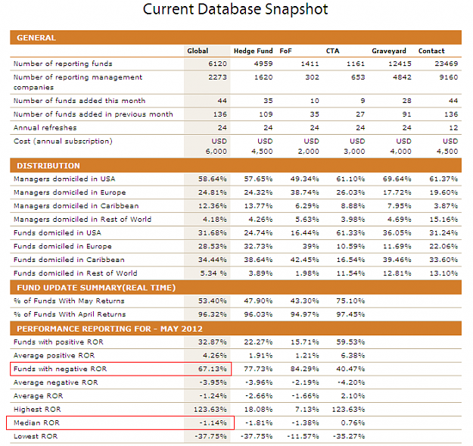
Task: Select the Median ROR row label
Action: click(x=36, y=423)
